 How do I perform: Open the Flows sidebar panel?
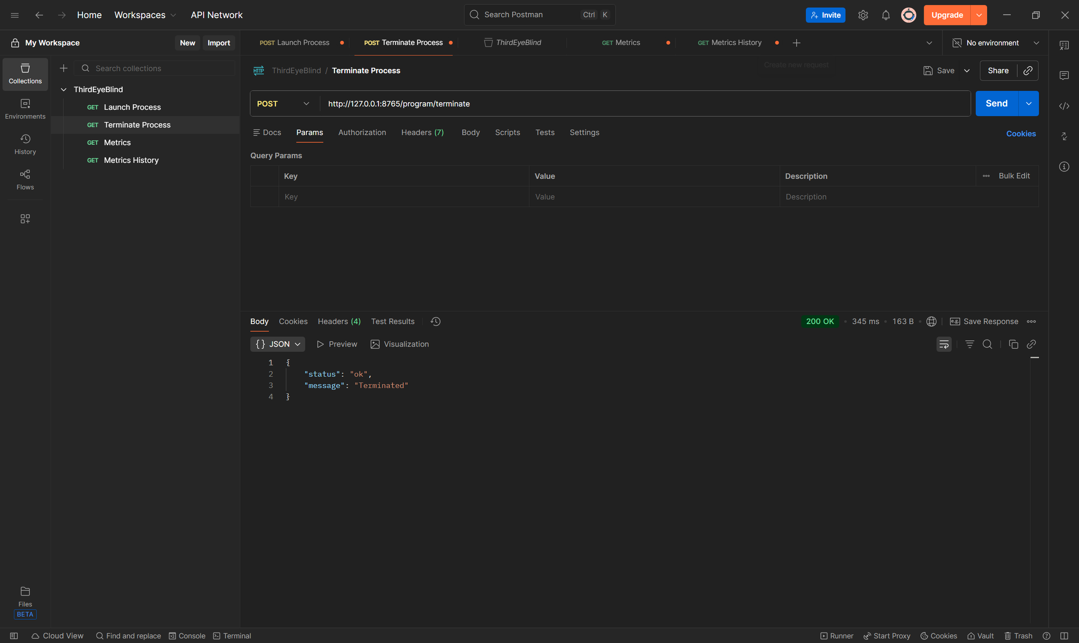point(25,179)
